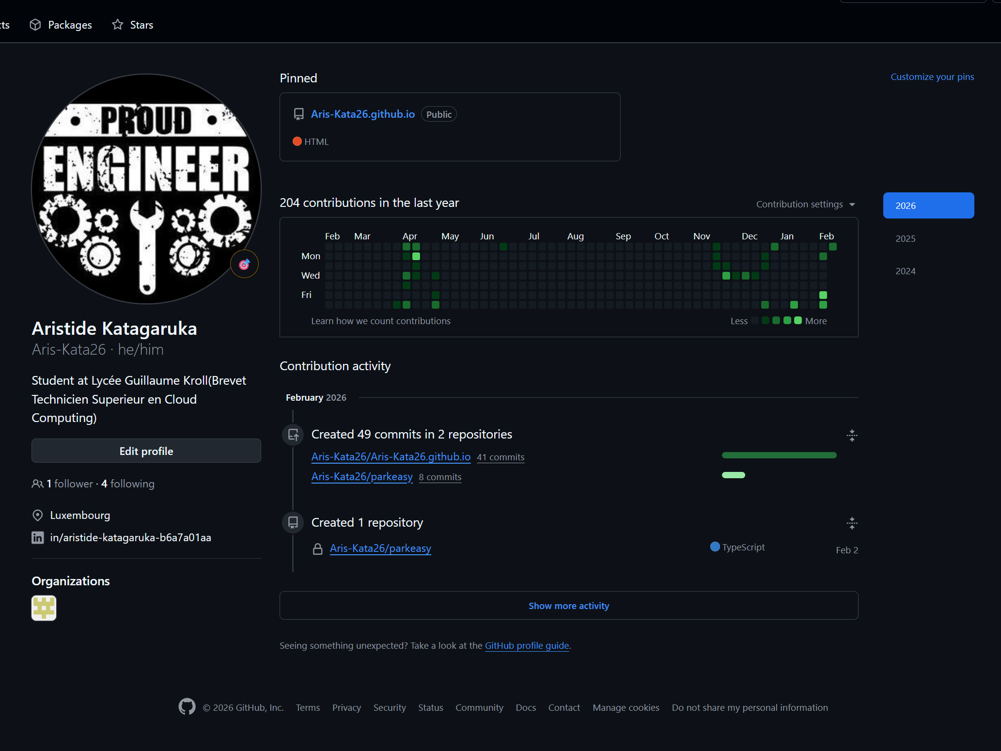Click the Stars star icon
Screen dimensions: 1001x751
click(x=118, y=25)
